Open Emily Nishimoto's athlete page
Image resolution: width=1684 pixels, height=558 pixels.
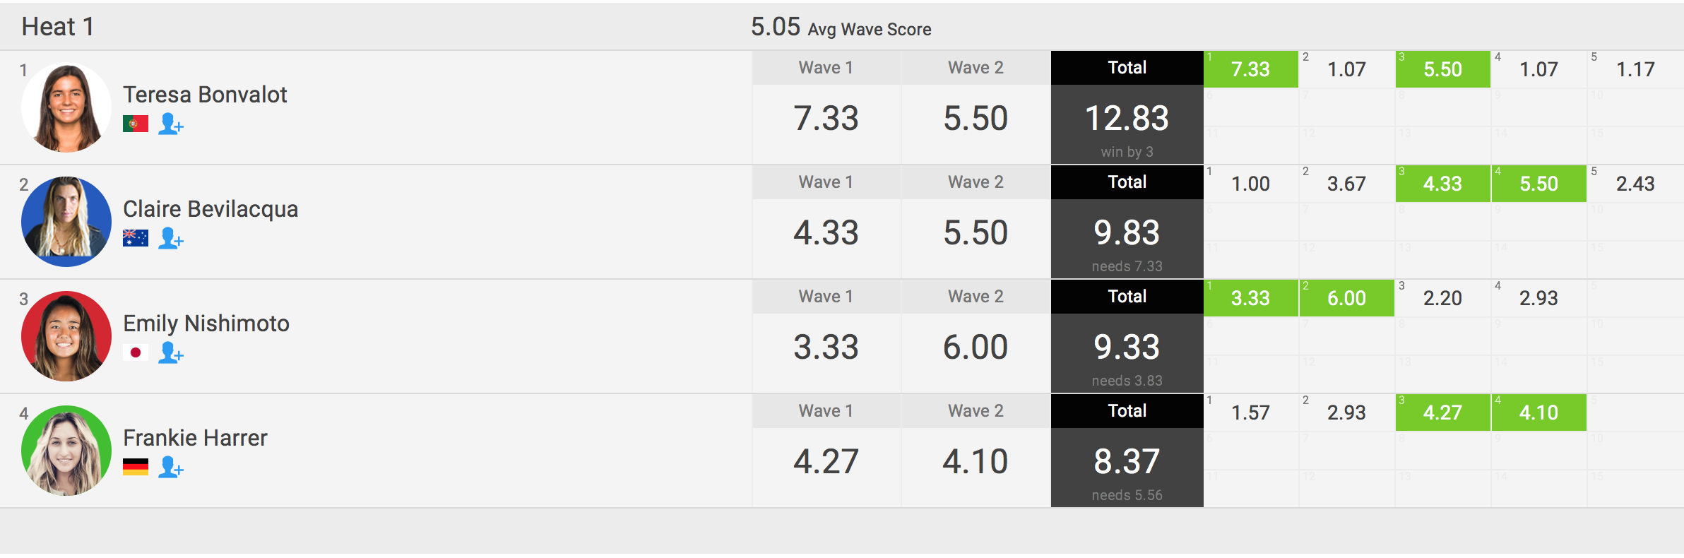coord(206,323)
